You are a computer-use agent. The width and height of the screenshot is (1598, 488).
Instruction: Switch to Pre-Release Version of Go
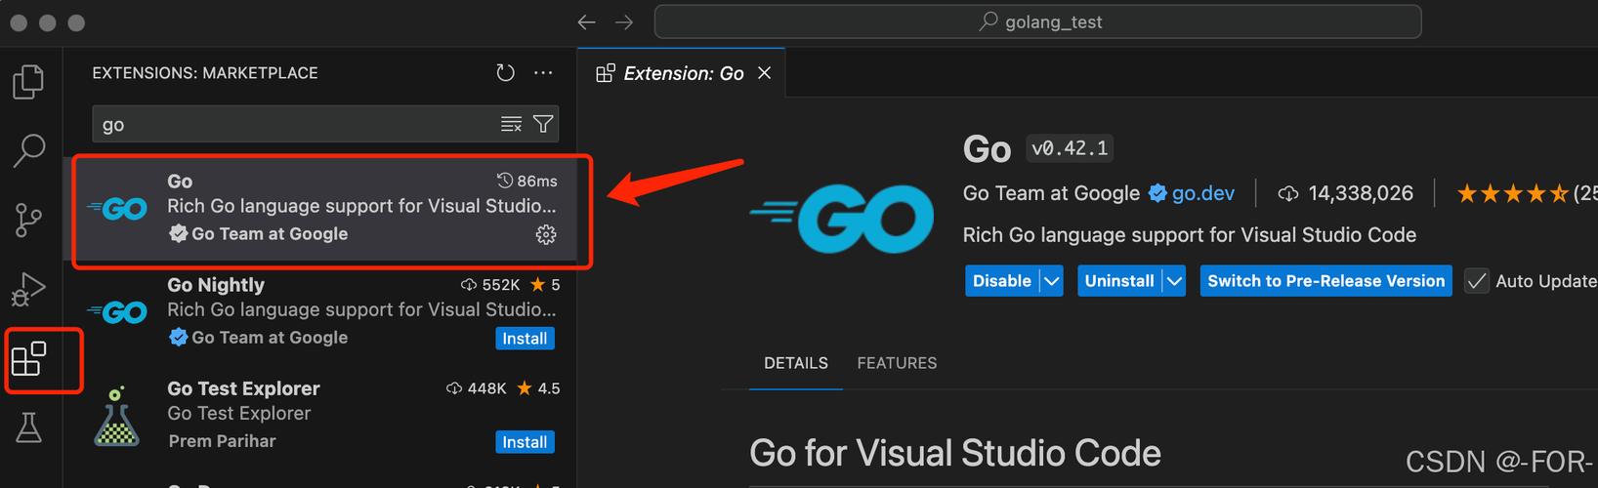(x=1325, y=281)
